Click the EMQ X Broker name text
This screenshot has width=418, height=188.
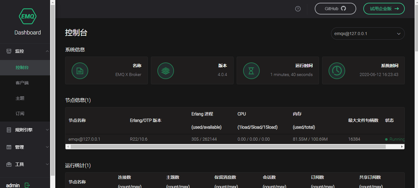pos(128,74)
